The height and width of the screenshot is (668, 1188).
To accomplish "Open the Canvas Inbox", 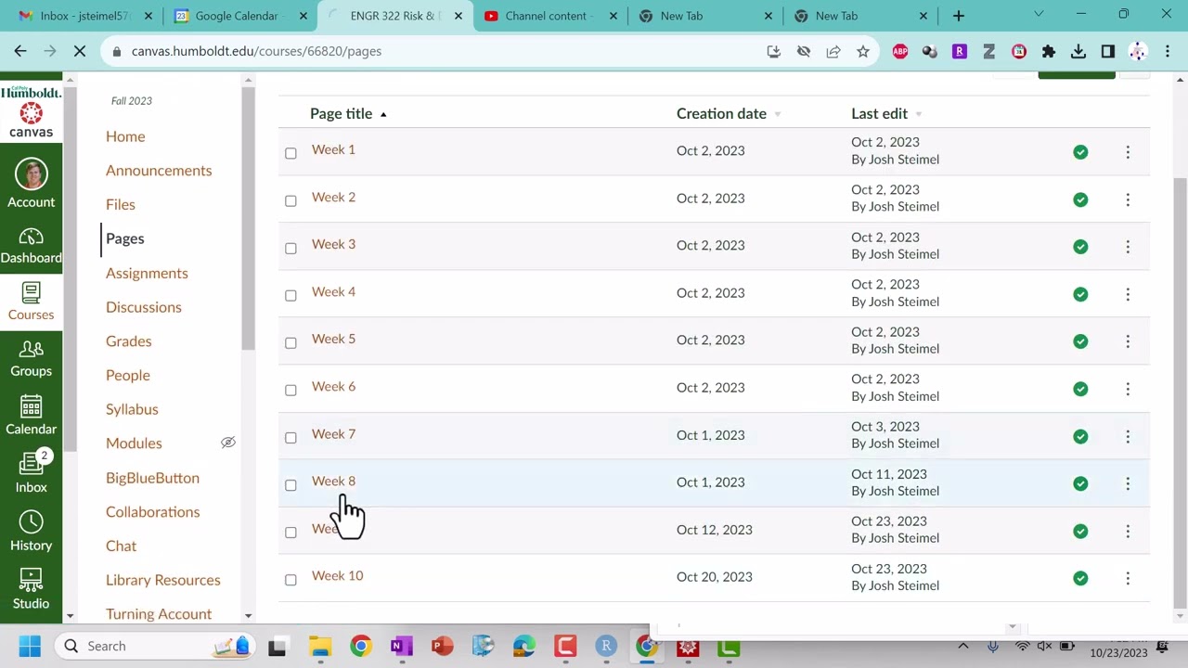I will click(x=31, y=473).
